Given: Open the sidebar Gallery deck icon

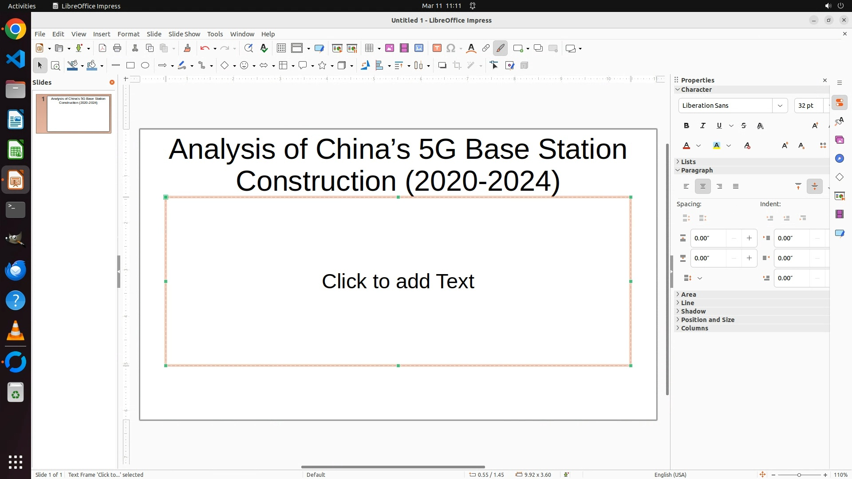Looking at the screenshot, I should pos(839,140).
